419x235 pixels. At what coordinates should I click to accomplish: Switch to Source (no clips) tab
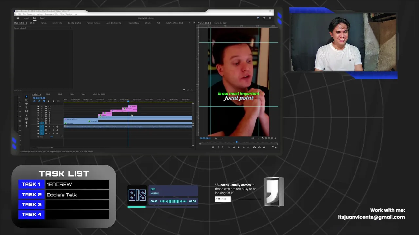(220, 23)
